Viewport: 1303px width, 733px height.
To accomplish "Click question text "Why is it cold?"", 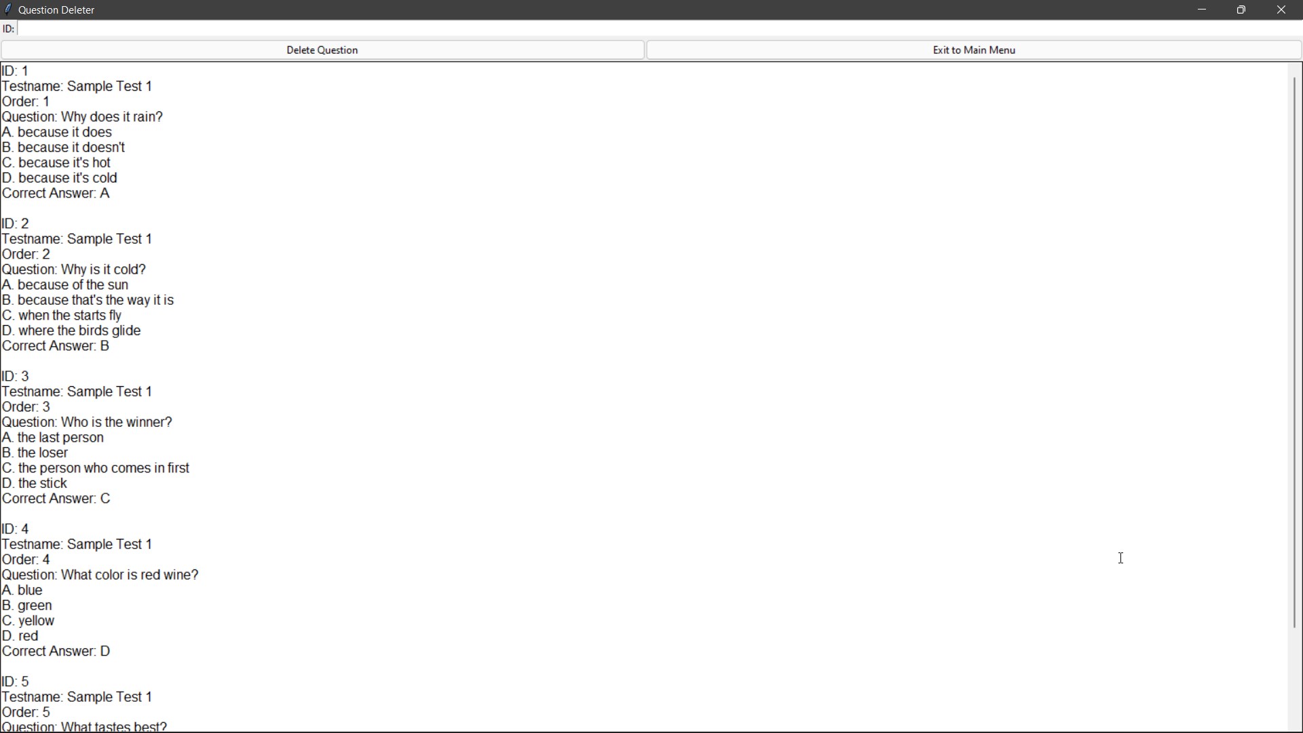I will coord(103,269).
